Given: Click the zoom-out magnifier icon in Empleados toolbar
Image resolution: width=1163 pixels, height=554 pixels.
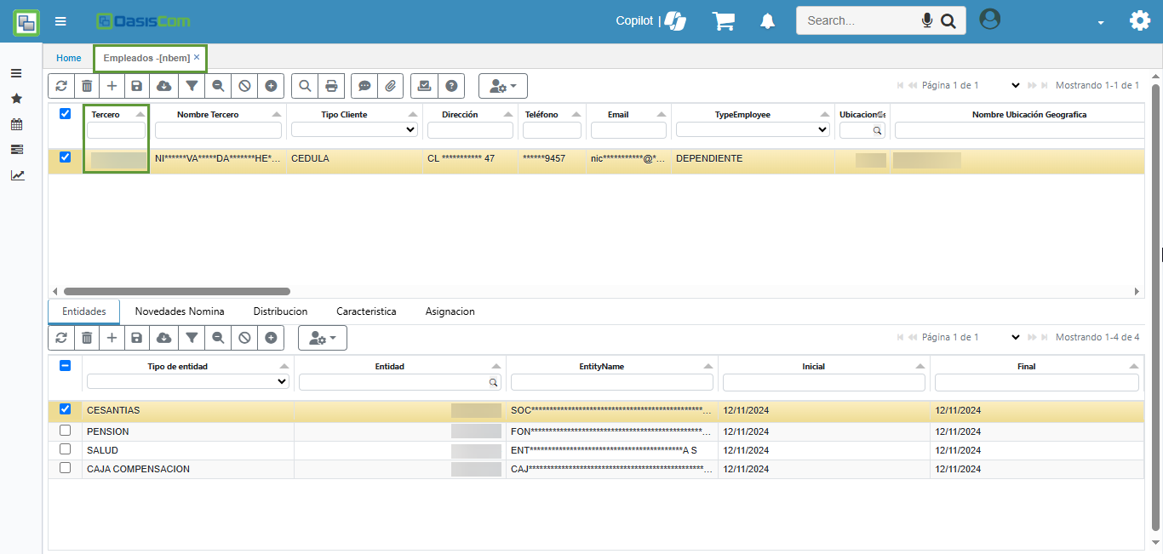Looking at the screenshot, I should tap(218, 86).
